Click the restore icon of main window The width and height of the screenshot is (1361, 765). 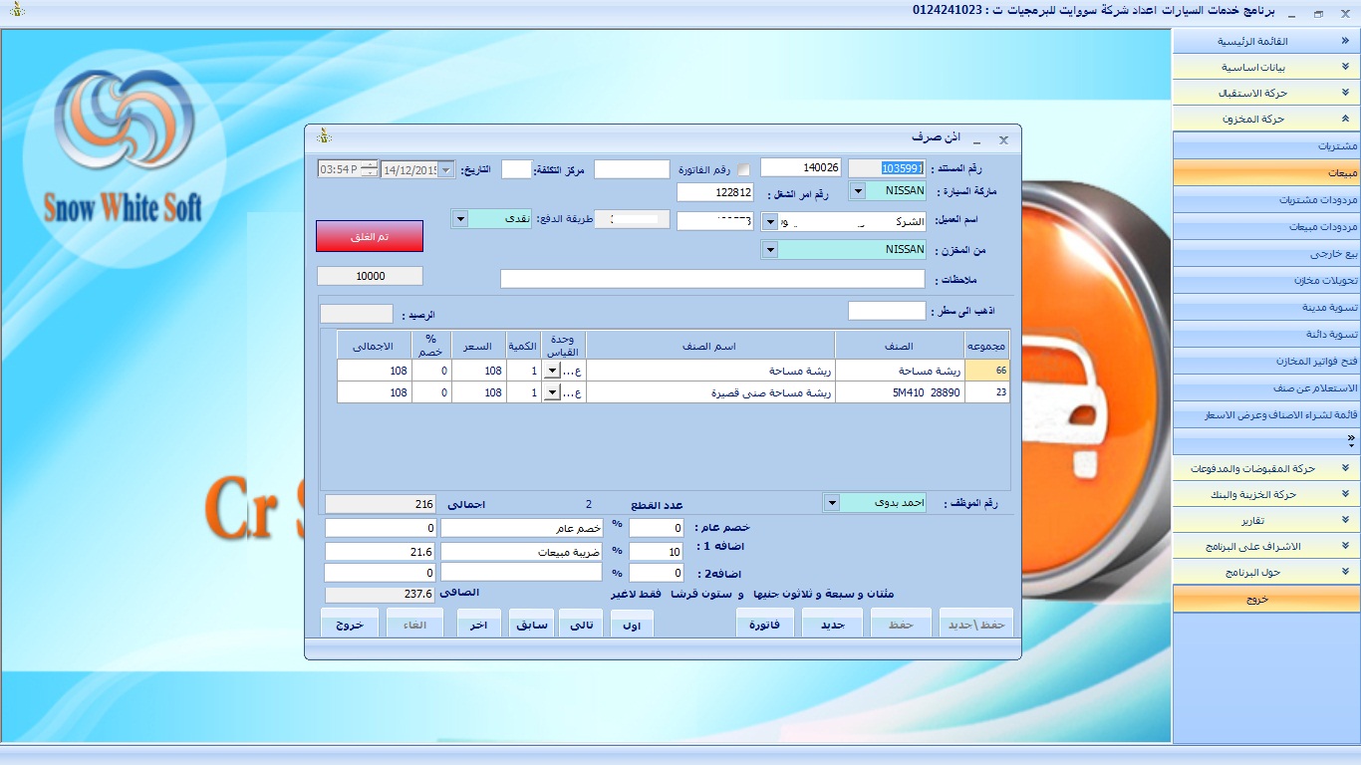pyautogui.click(x=1318, y=13)
